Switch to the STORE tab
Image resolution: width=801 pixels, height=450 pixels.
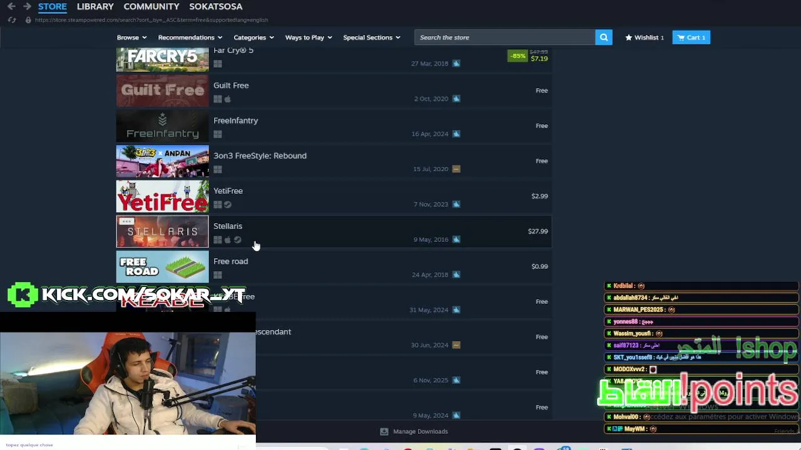click(x=53, y=6)
